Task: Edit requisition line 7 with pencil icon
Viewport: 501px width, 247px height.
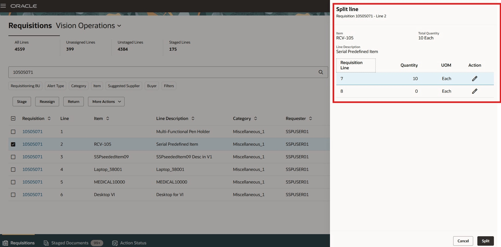Action: (474, 78)
